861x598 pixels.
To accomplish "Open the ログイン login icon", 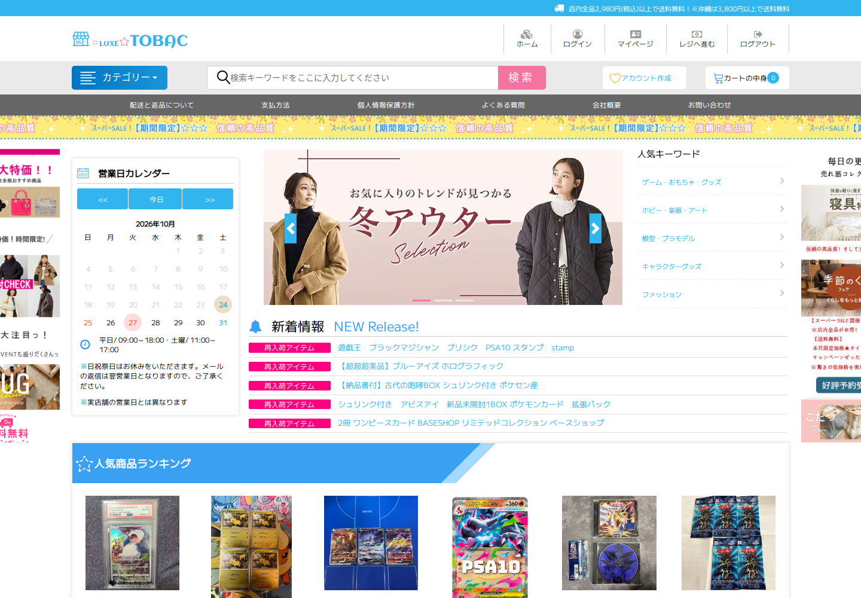I will 577,34.
